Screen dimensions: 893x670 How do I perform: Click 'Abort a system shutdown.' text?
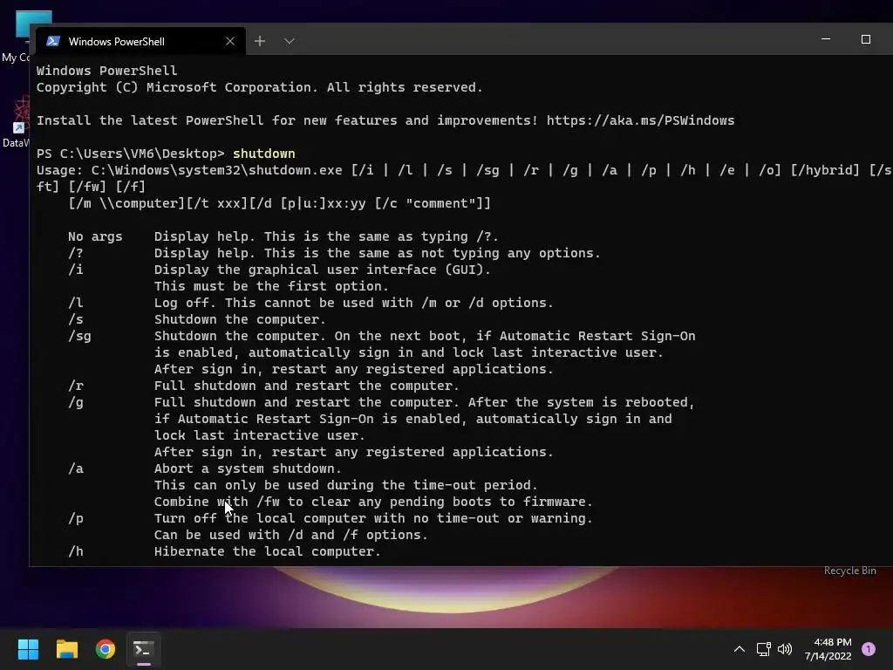(248, 468)
